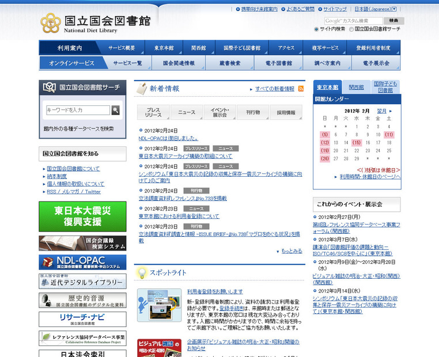Go to next month via 翌月 arrow
Viewport: 439px width, 357px height.
coord(384,110)
